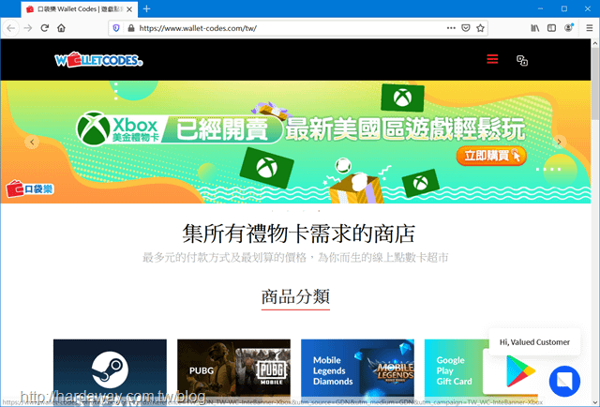Open the Library bookshelf icon
This screenshot has height=407, width=600.
(535, 28)
